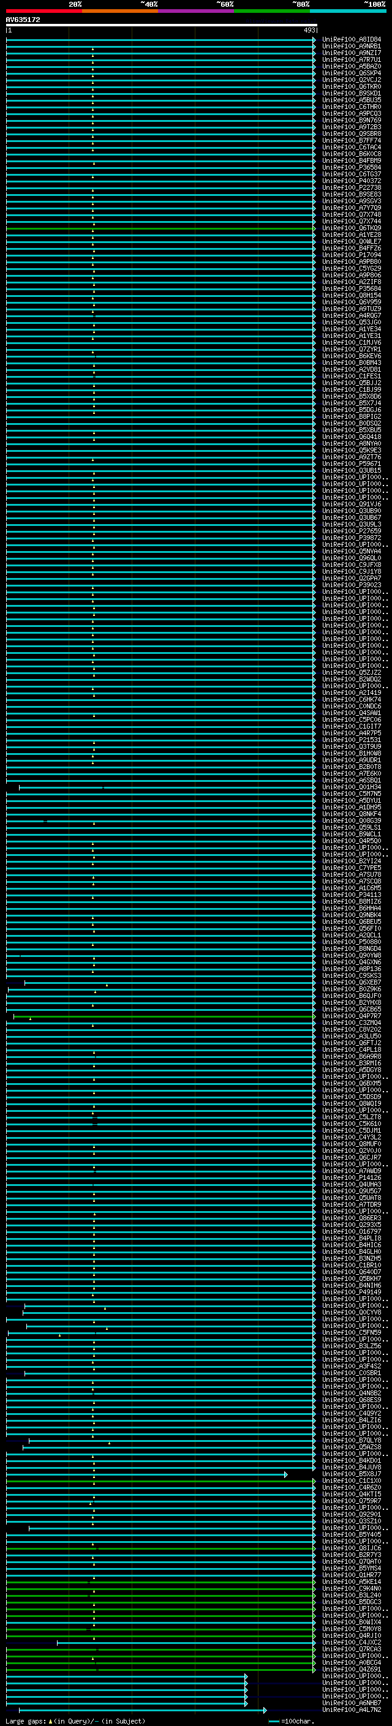Image resolution: width=392 pixels, height=1726 pixels.
Task: Select the green Q6TKQ9 alignment bar
Action: coord(161,228)
